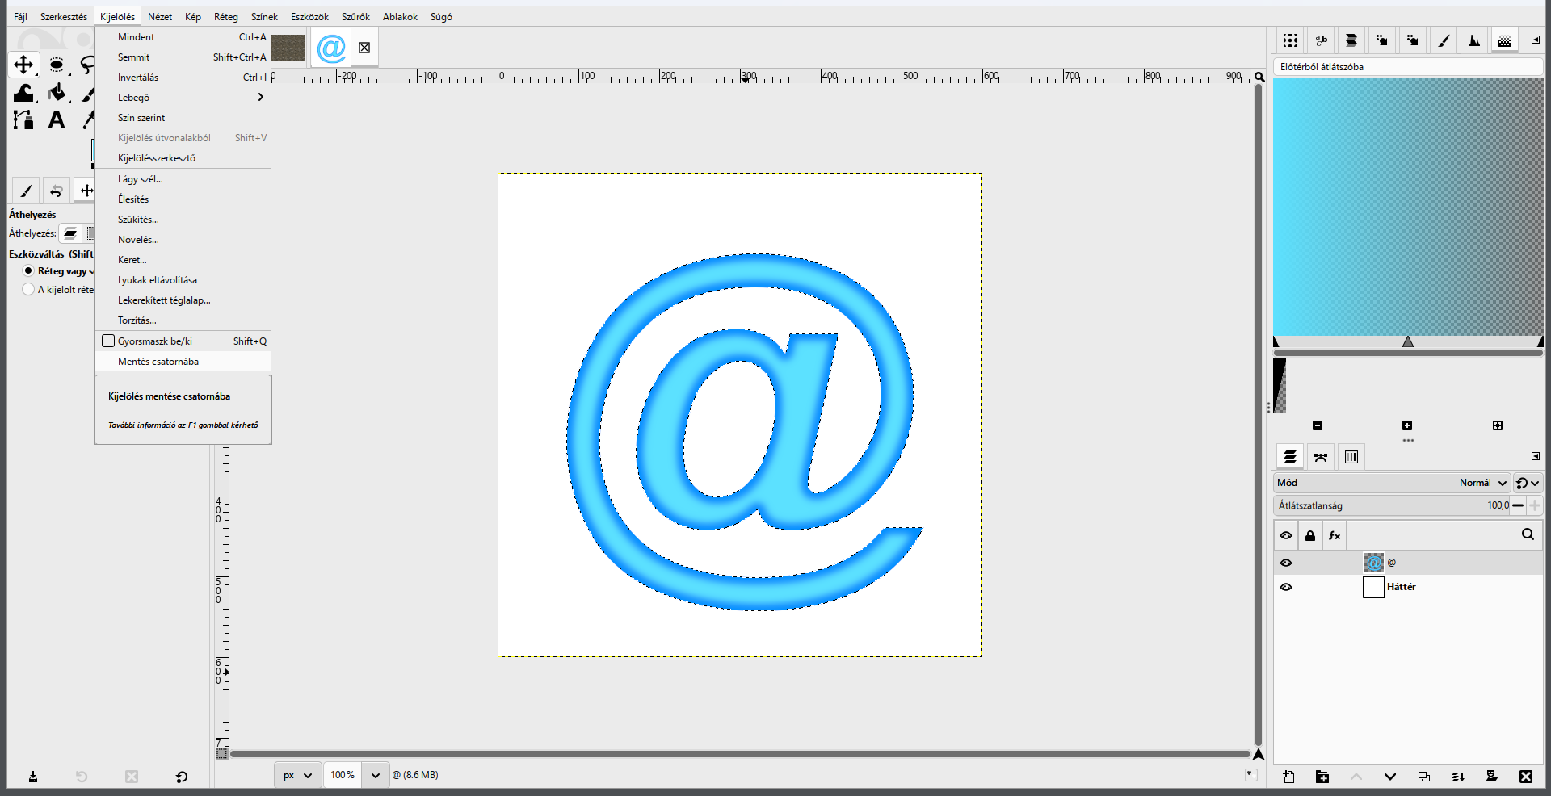The image size is (1551, 796).
Task: Choose Lágy szél... from the menu
Action: (183, 179)
